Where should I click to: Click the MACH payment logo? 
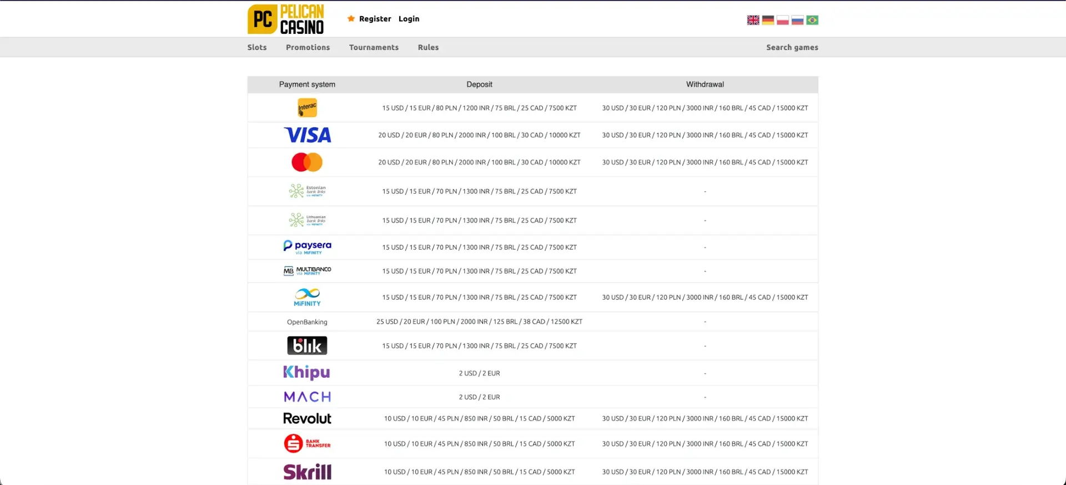point(307,397)
